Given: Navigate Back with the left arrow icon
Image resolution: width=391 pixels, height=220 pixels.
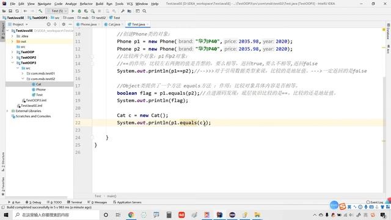Looking at the screenshot, I should 25,11.
